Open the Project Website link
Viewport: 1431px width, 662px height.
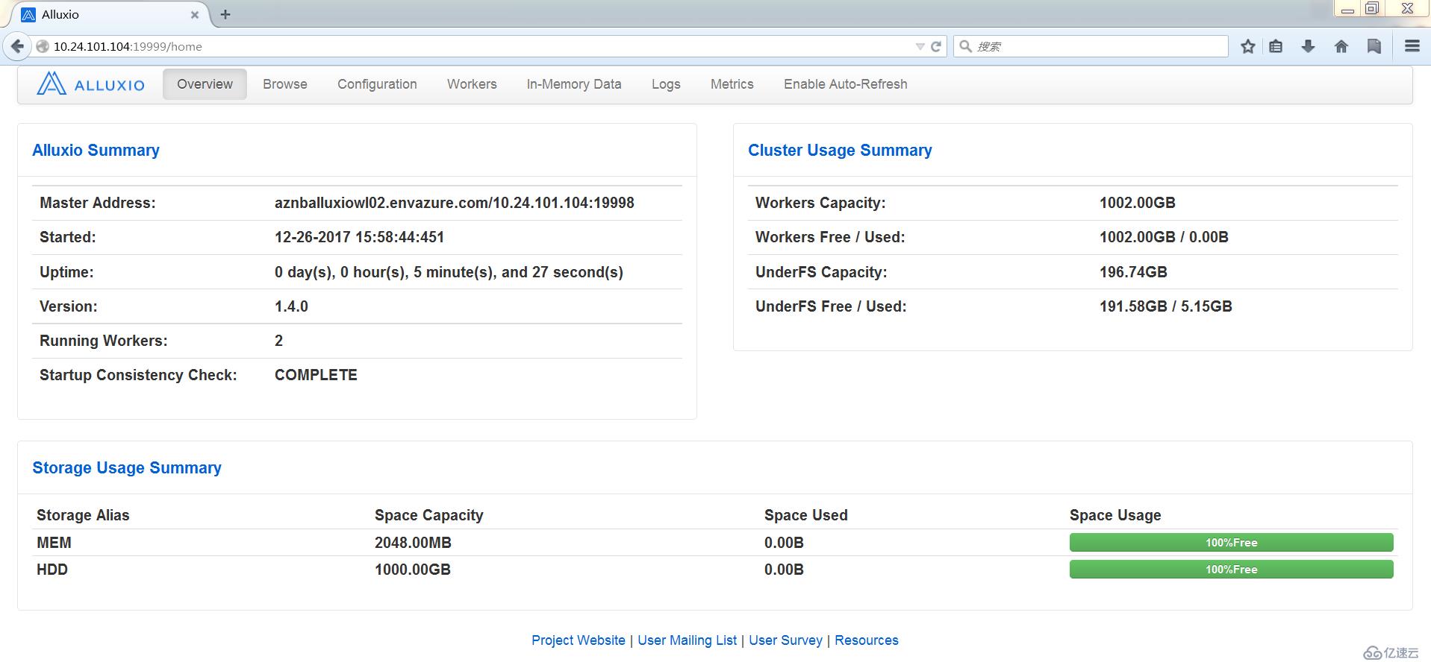[x=579, y=640]
